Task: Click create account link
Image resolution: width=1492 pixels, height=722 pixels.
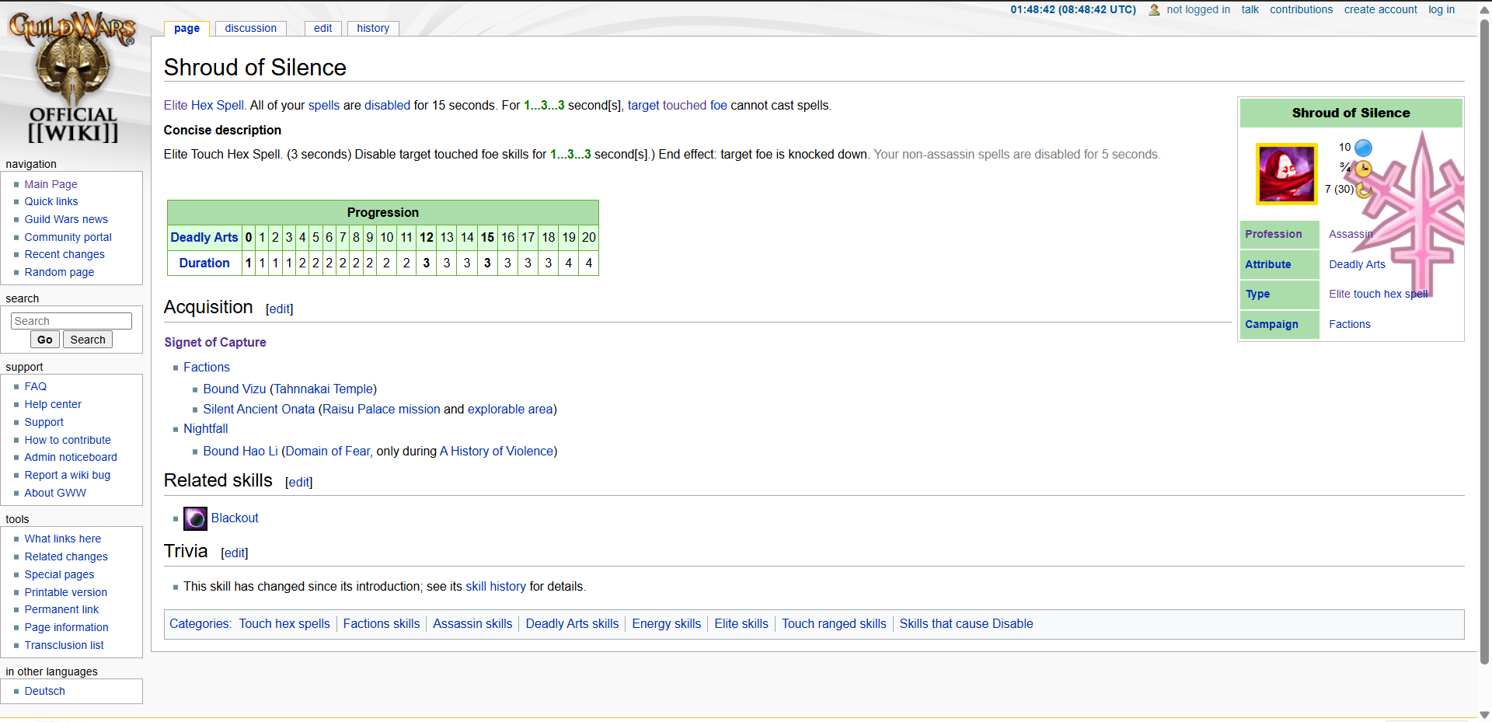Action: [1380, 9]
